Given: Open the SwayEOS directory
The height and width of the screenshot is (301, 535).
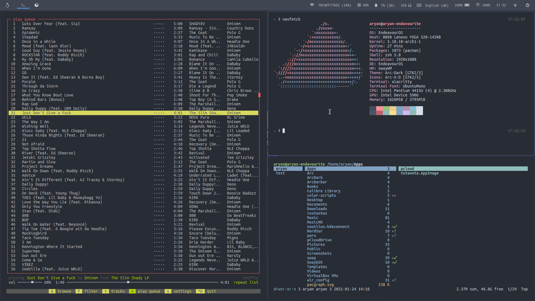Looking at the screenshot, I should click(x=351, y=262).
